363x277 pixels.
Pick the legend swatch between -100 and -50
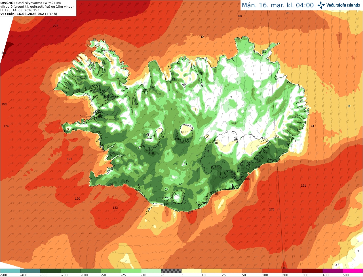(90, 271)
